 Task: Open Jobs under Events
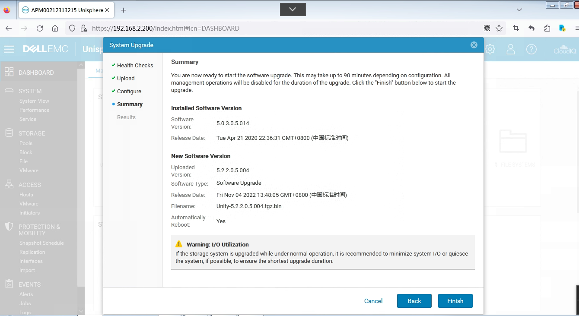pos(25,303)
